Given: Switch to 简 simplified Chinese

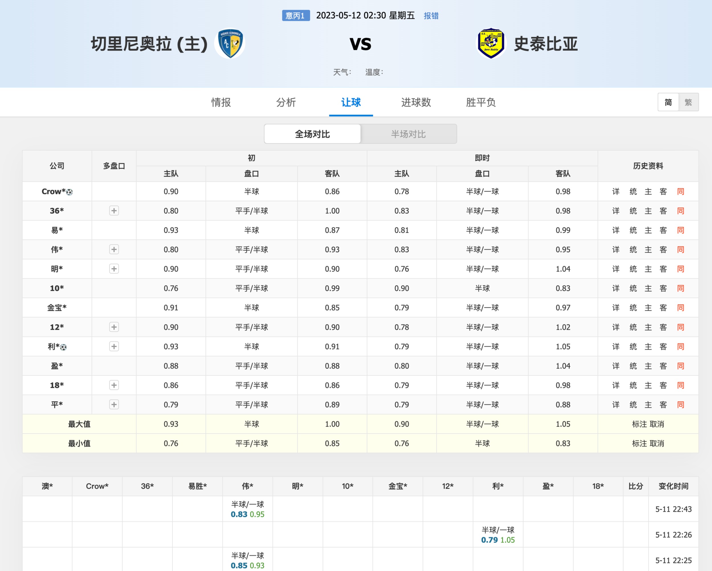Looking at the screenshot, I should (668, 102).
